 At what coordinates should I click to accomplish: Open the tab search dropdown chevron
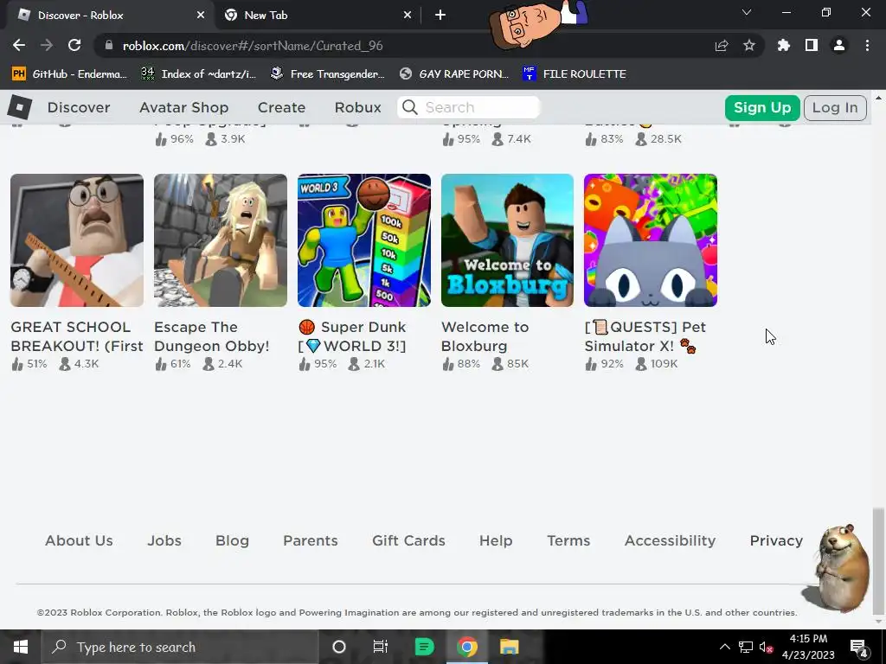point(747,12)
